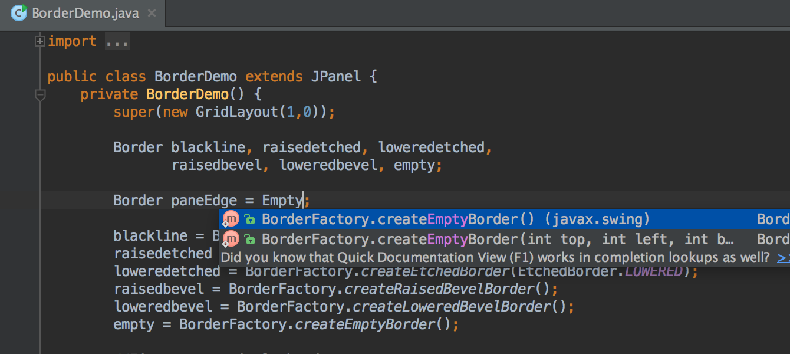Click the 'super' call keyword
This screenshot has height=354, width=790.
tap(134, 112)
